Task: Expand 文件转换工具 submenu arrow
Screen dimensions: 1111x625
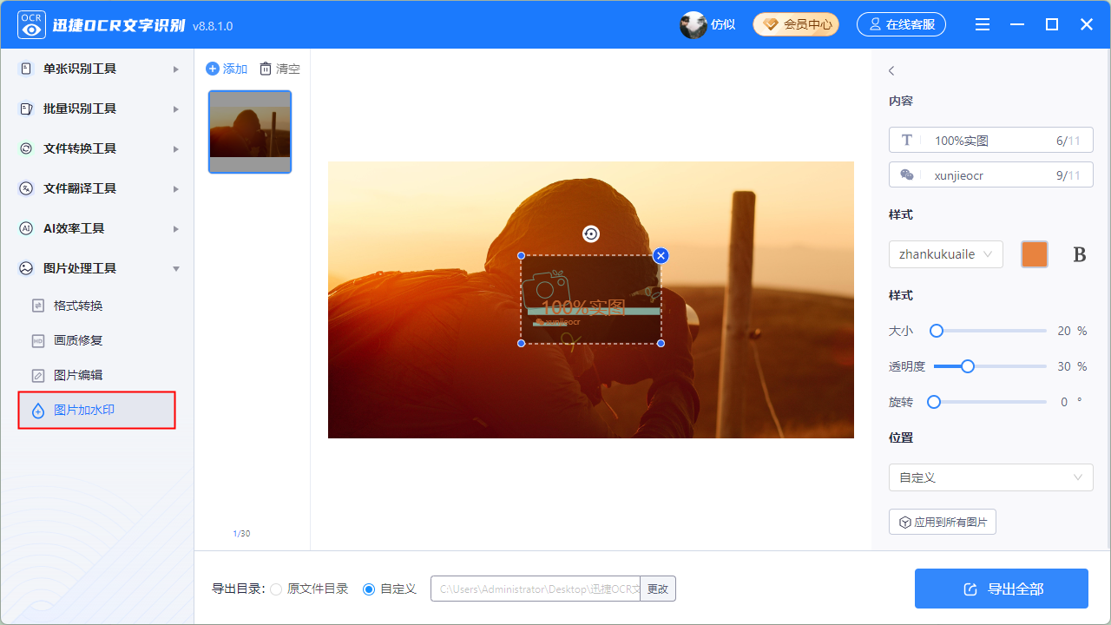Action: pyautogui.click(x=176, y=148)
